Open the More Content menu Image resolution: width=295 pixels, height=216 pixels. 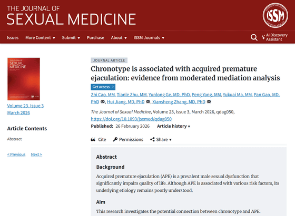(40, 38)
